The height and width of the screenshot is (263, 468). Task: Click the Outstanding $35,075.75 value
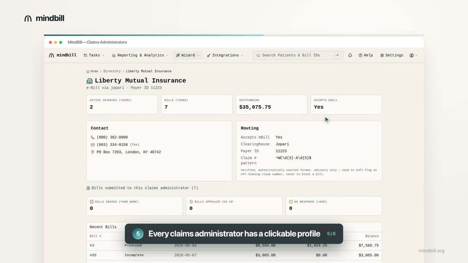[x=255, y=107]
